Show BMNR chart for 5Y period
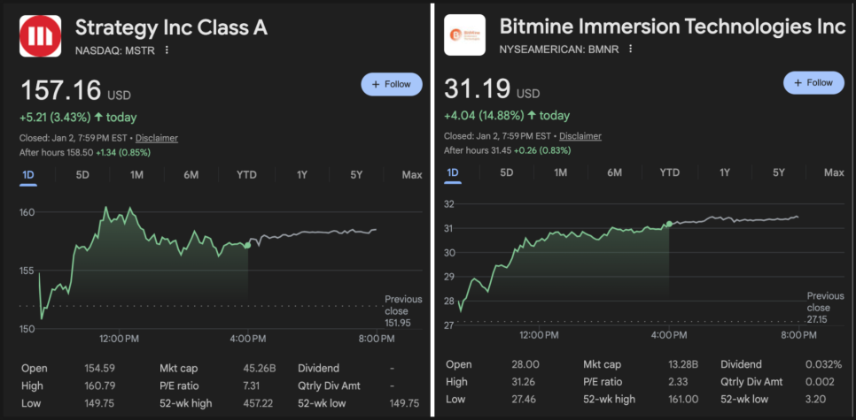The height and width of the screenshot is (420, 856). click(x=779, y=172)
